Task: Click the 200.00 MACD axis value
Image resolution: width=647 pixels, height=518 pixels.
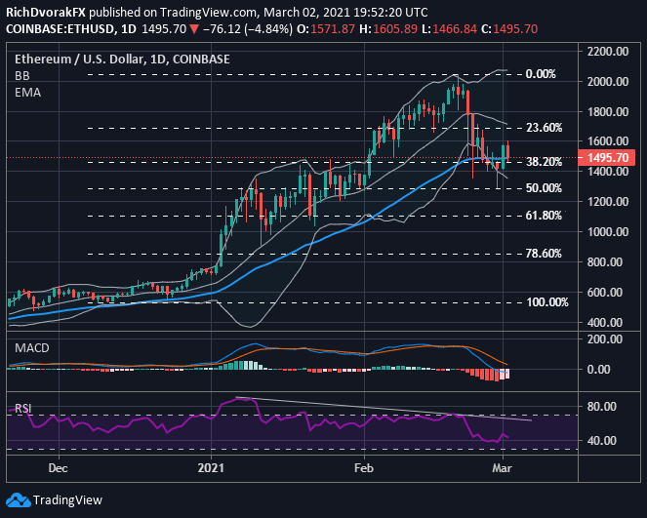Action: click(x=604, y=339)
